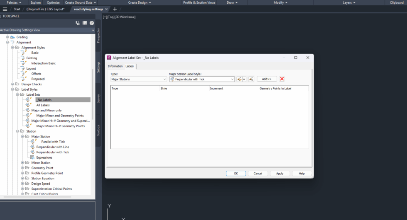Expand the Minor Station tree folder
Screen dimensions: 407x220
click(22, 162)
